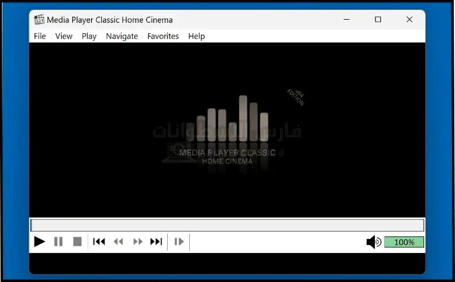Image resolution: width=455 pixels, height=282 pixels.
Task: Open the Help menu
Action: coord(197,36)
